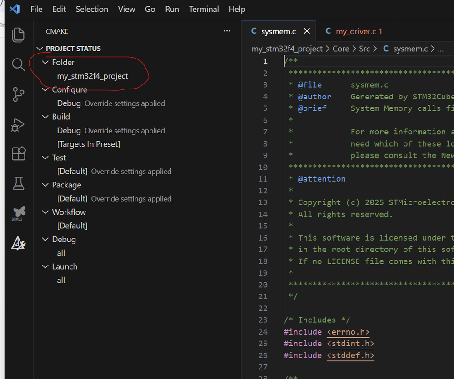Viewport: 454px width, 379px height.
Task: Open CMake panel more actions ellipsis
Action: 227,31
